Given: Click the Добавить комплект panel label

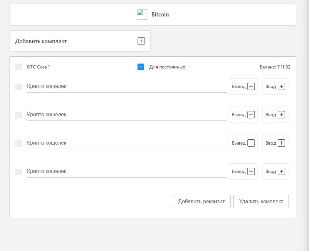Looking at the screenshot, I should click(x=41, y=41).
